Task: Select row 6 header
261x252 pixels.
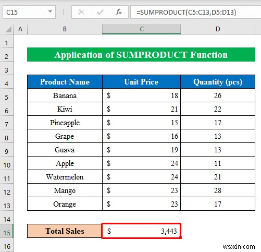Action: click(7, 109)
